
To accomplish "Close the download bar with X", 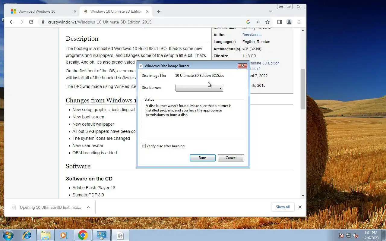I will (x=300, y=207).
